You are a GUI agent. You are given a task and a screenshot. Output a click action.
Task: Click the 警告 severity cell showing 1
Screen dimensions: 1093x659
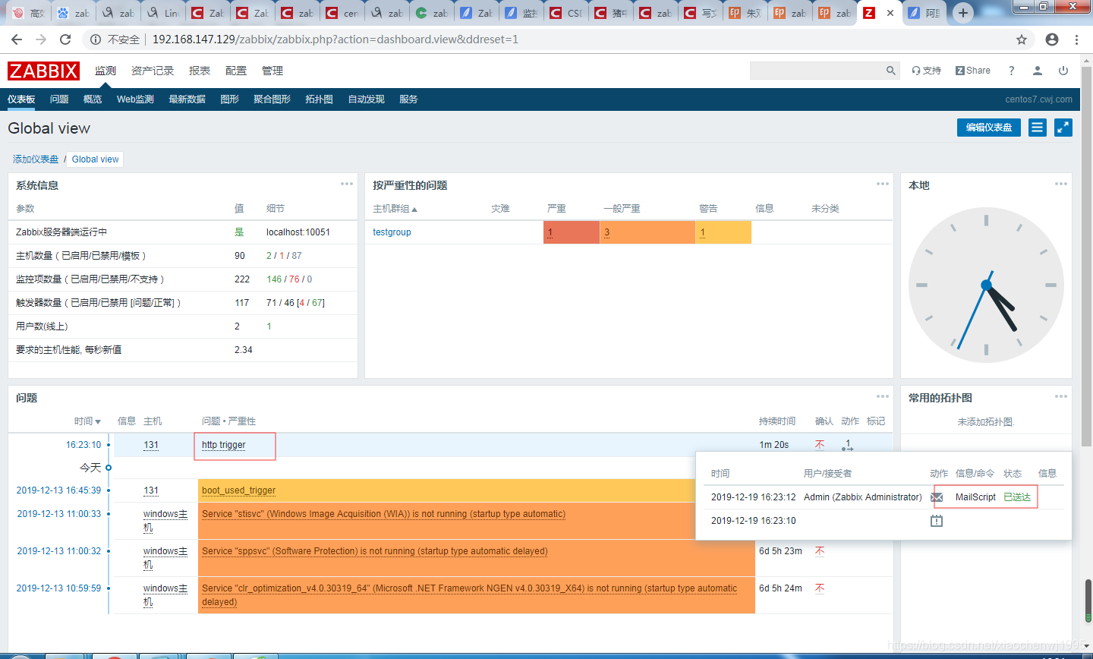pos(723,232)
